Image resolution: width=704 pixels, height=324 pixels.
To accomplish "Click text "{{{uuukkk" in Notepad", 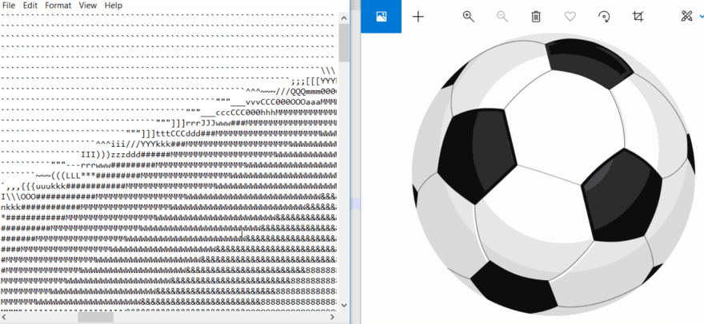I will pos(43,186).
